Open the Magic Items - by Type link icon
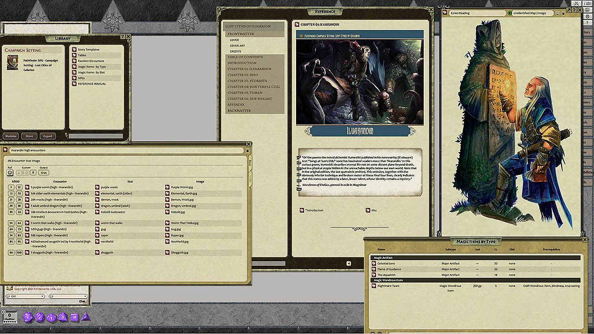The image size is (594, 334). pyautogui.click(x=74, y=67)
